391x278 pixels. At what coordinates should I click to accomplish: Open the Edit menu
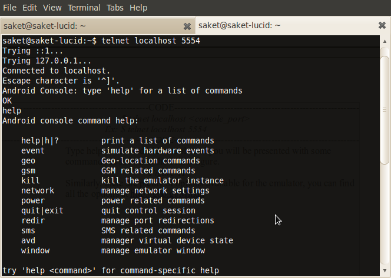(30, 8)
